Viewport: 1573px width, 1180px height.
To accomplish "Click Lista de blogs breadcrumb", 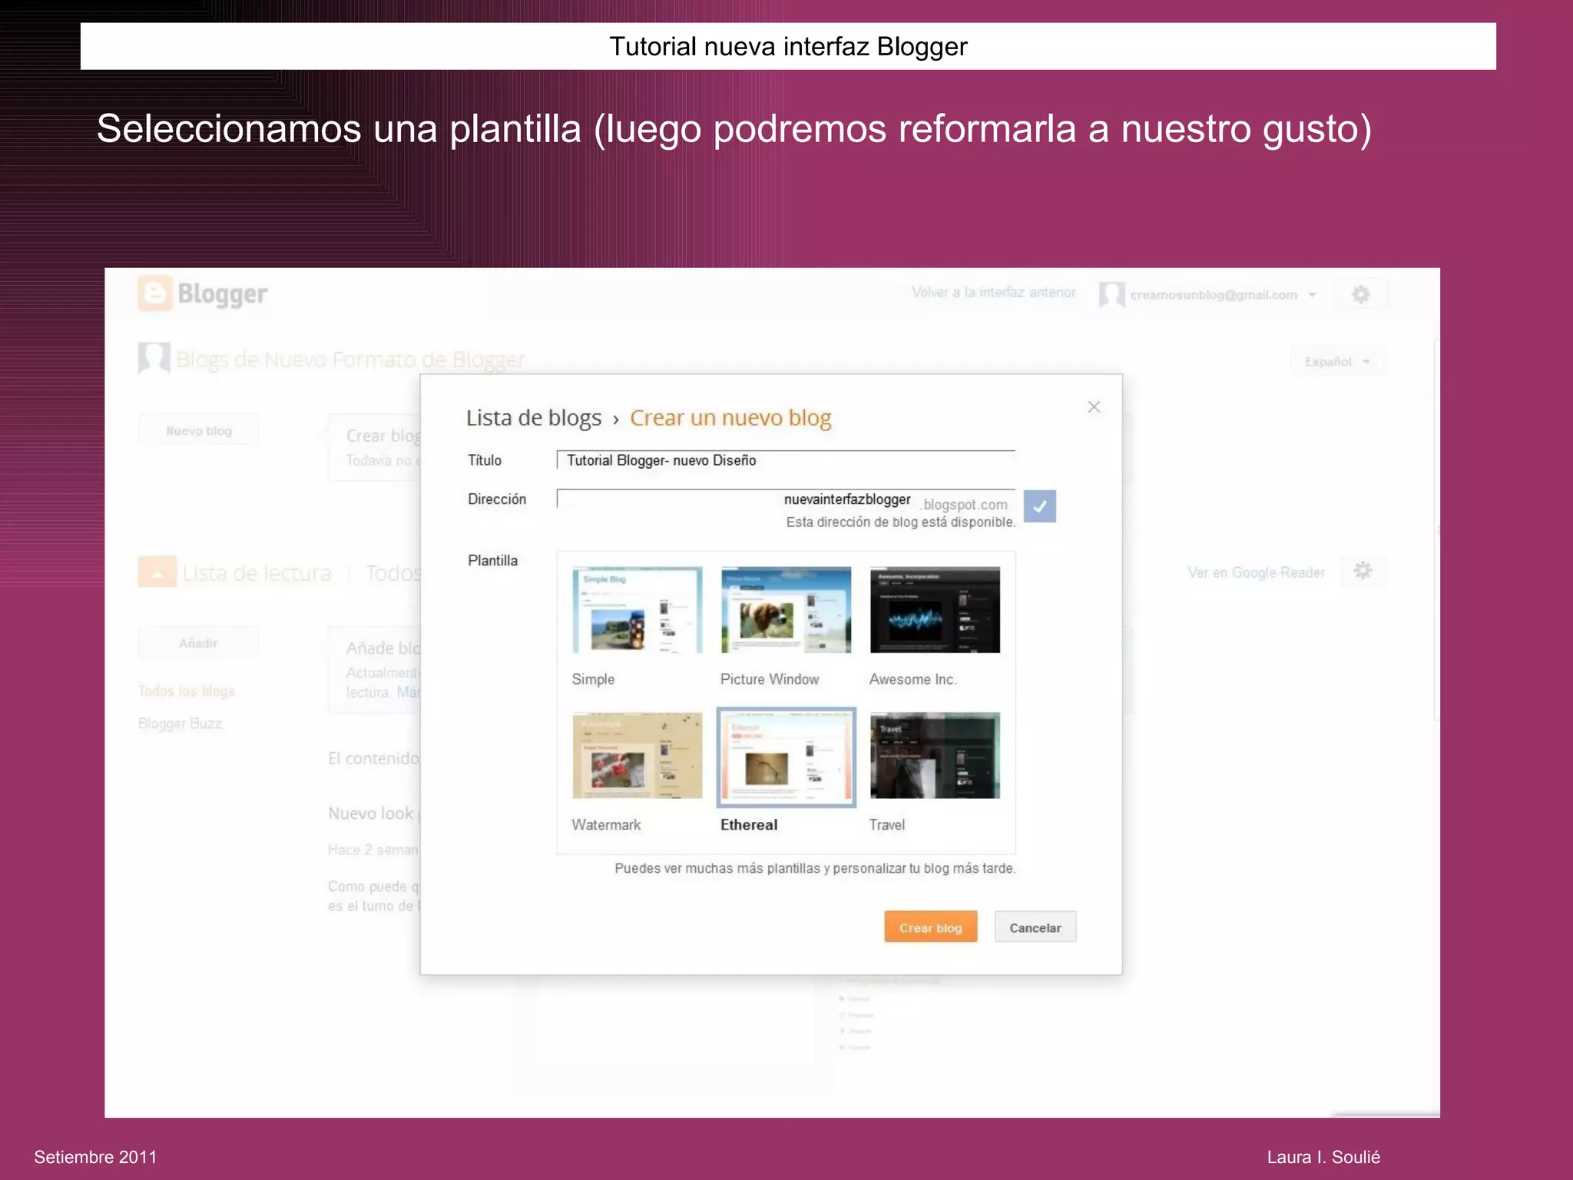I will pos(534,417).
